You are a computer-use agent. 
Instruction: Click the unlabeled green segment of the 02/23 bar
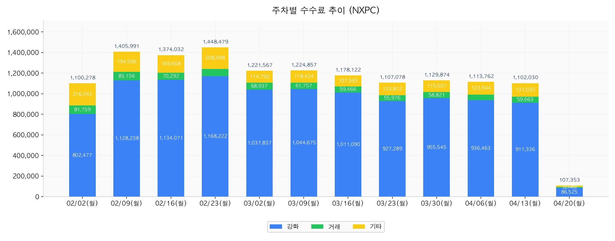click(215, 73)
